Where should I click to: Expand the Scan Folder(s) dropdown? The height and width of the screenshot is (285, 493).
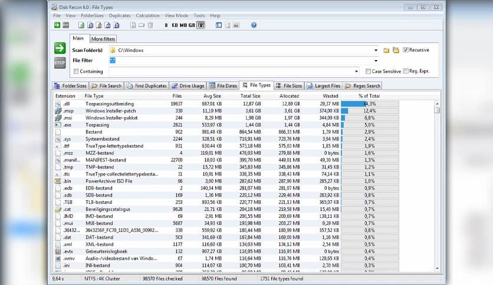pos(376,50)
